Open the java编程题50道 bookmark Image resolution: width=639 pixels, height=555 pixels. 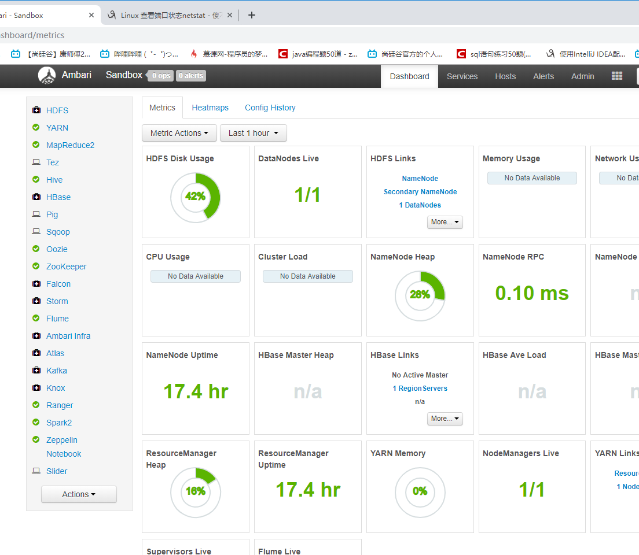pyautogui.click(x=318, y=54)
